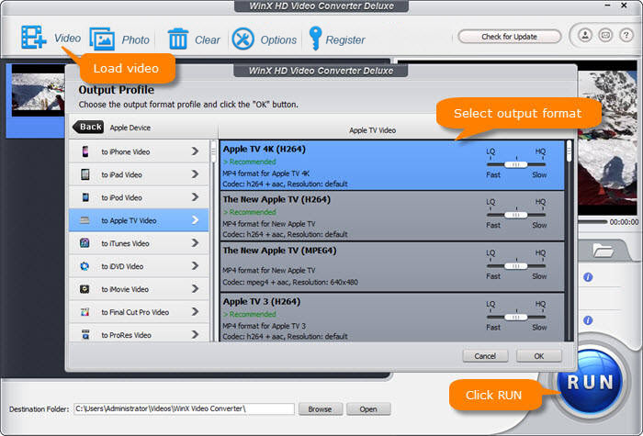Click the Clear toolbar label
Image resolution: width=643 pixels, height=436 pixels.
pyautogui.click(x=207, y=39)
